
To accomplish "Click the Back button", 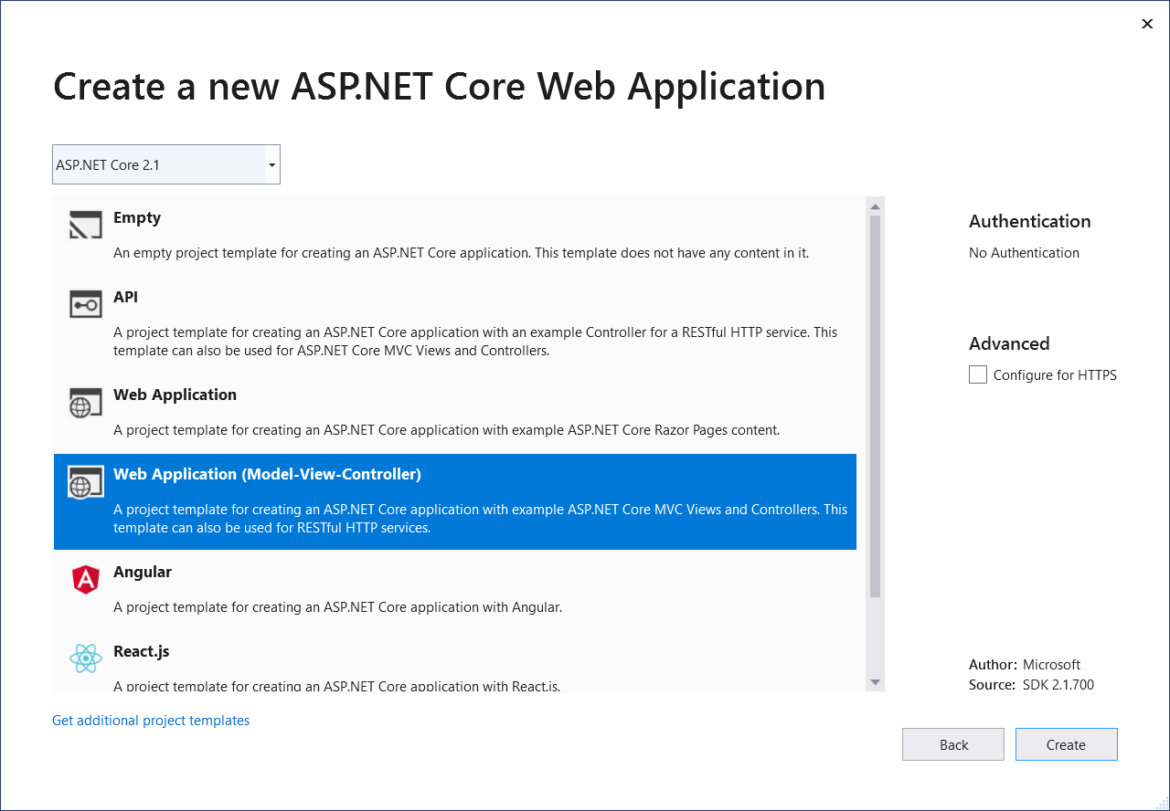I will click(x=952, y=743).
